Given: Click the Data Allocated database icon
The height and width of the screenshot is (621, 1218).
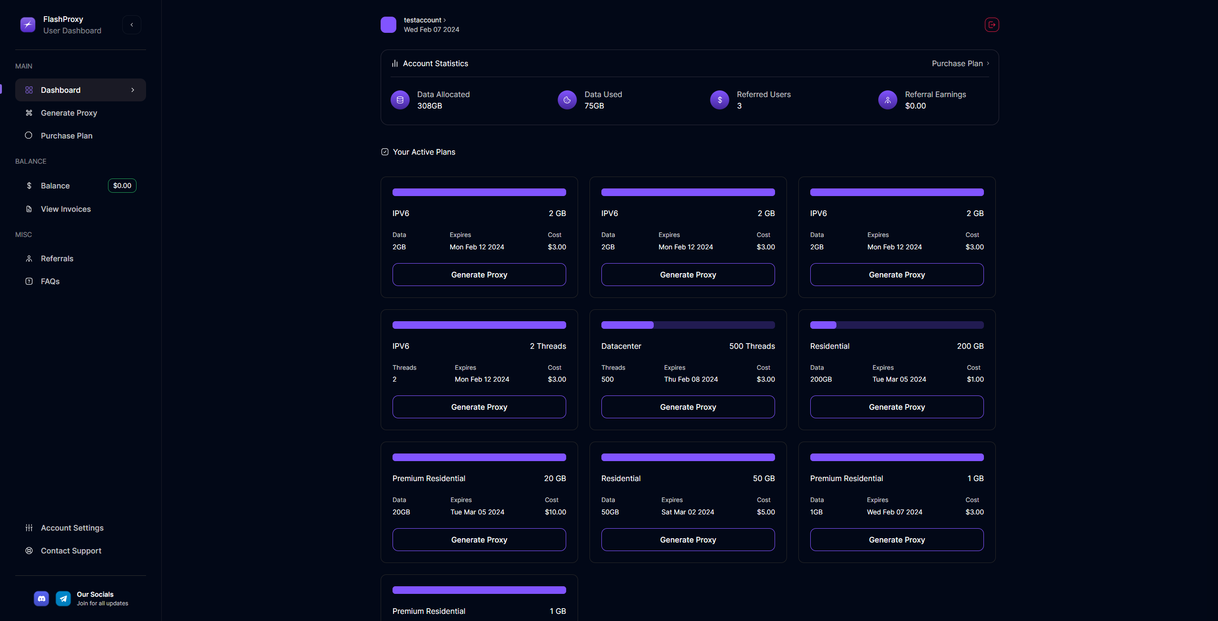Looking at the screenshot, I should [400, 100].
